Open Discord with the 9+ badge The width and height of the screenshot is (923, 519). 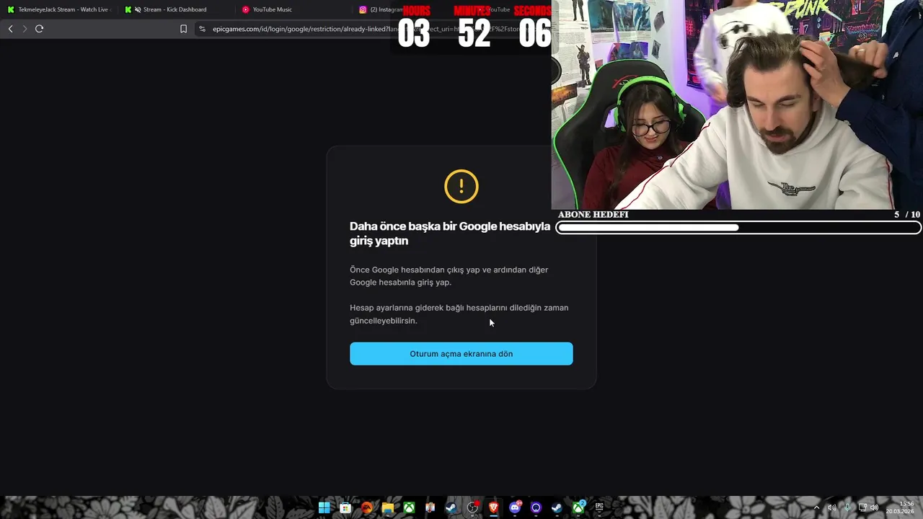click(515, 507)
